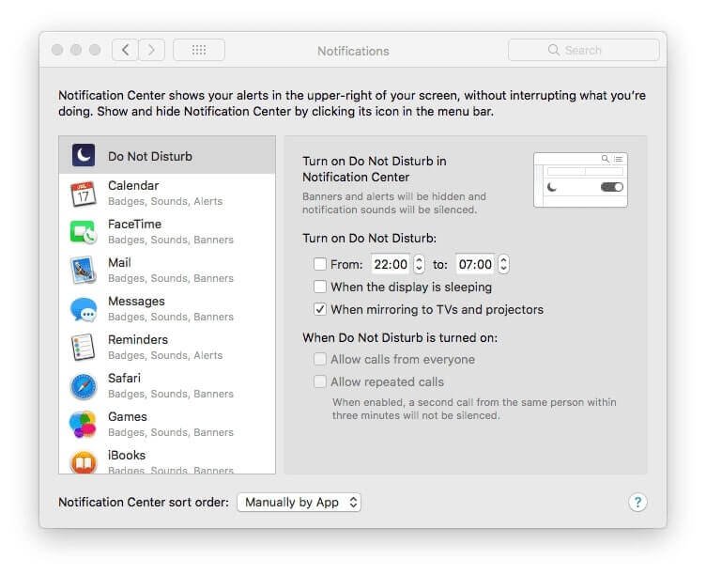Viewport: 706px width, 575px height.
Task: Click the 22:00 start time field
Action: (391, 264)
